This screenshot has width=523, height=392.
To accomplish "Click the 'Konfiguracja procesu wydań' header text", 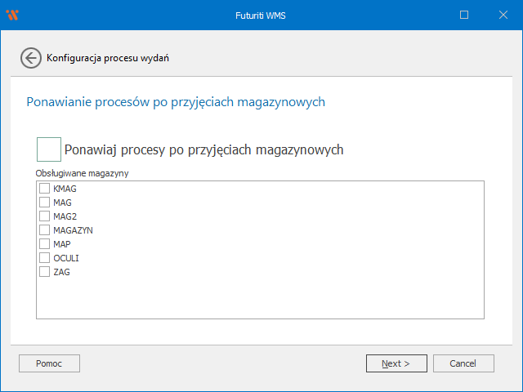I will [108, 58].
